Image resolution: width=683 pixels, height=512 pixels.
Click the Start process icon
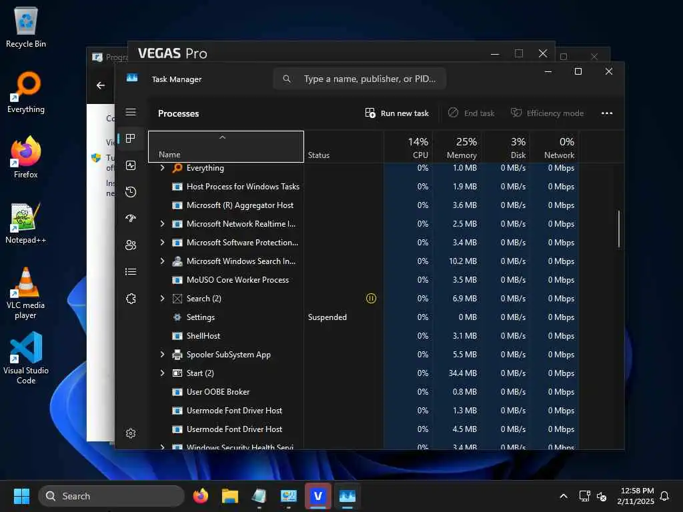177,373
